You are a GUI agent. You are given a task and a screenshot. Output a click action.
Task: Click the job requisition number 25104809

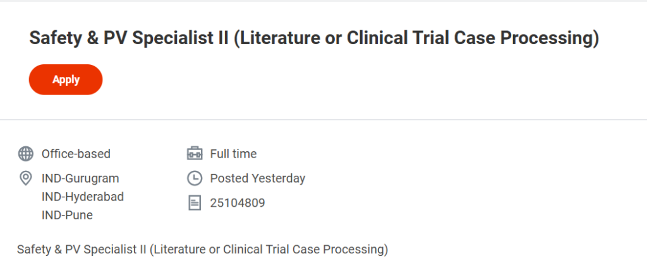pyautogui.click(x=238, y=203)
